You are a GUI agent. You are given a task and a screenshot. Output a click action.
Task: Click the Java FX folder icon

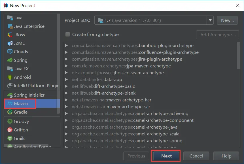click(10, 69)
